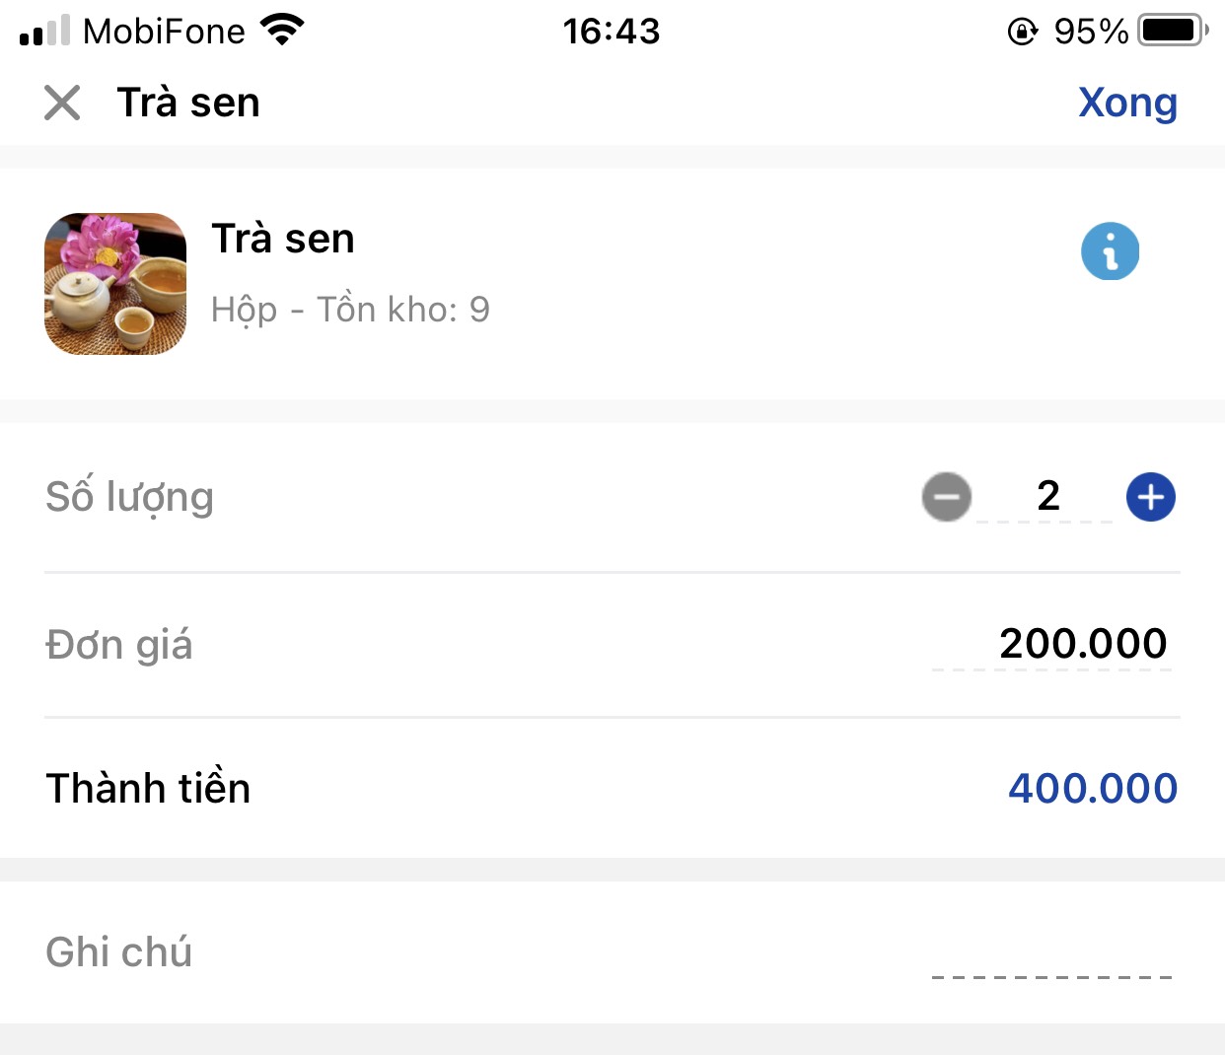Tap the rotation lock status icon
1225x1055 pixels.
pyautogui.click(x=1022, y=32)
